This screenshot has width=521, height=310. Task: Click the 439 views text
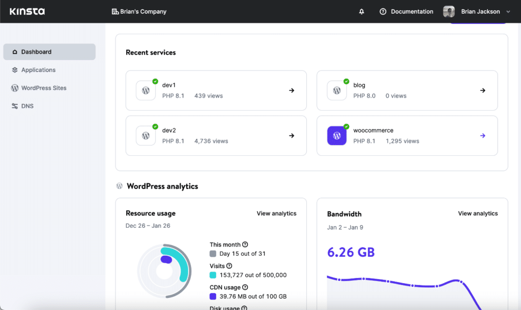pos(209,96)
